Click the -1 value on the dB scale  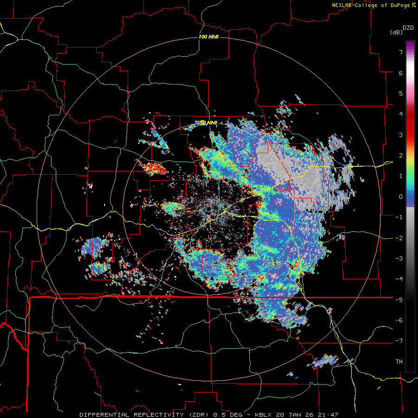tap(399, 217)
